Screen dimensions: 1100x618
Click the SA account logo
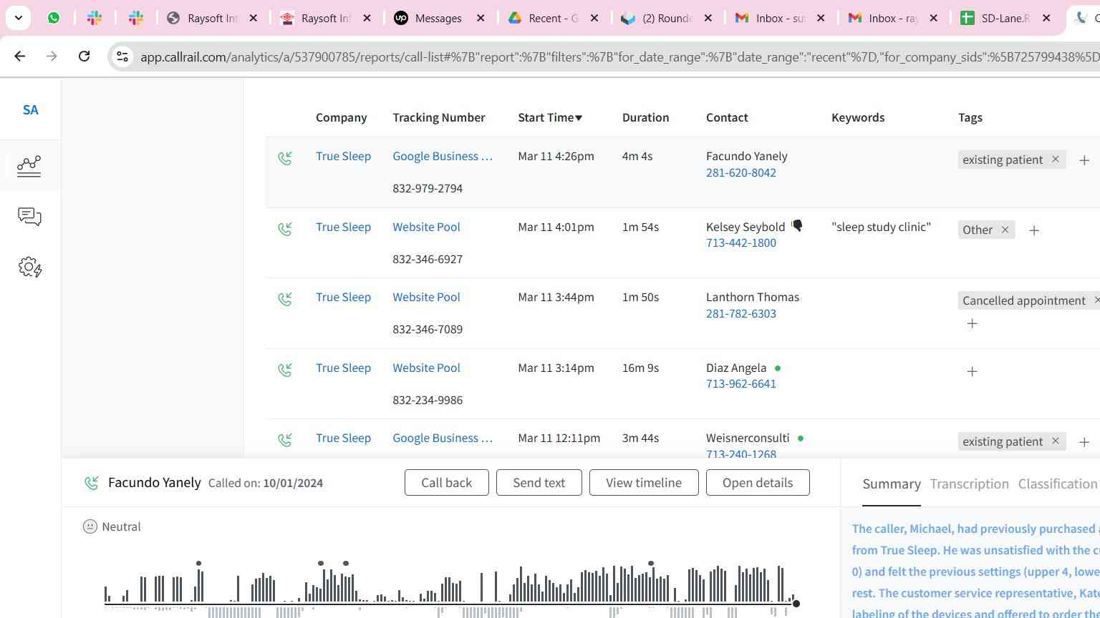point(30,110)
